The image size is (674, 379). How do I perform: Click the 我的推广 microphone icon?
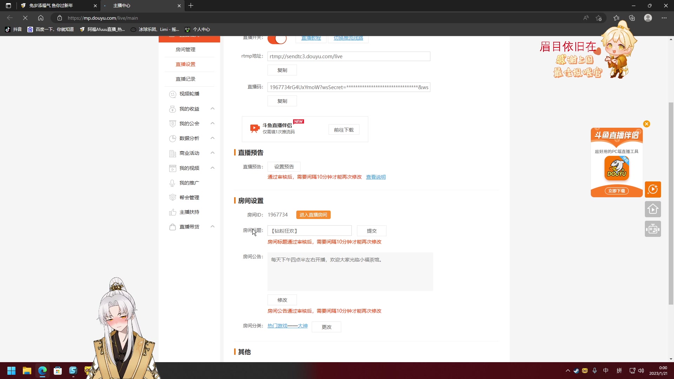(x=172, y=183)
